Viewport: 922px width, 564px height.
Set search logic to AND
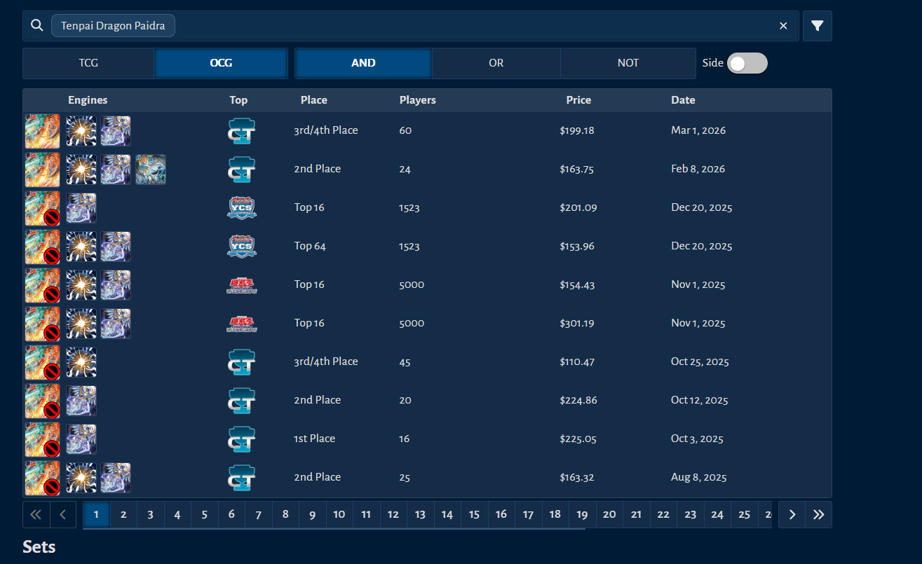pyautogui.click(x=363, y=63)
